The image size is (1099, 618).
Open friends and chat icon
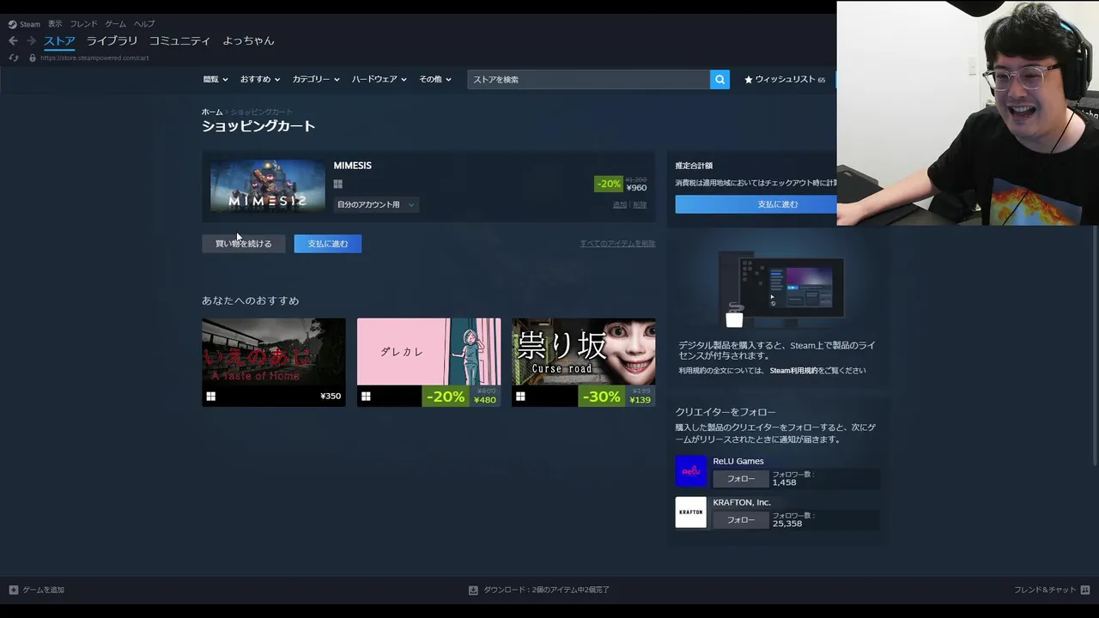1085,590
